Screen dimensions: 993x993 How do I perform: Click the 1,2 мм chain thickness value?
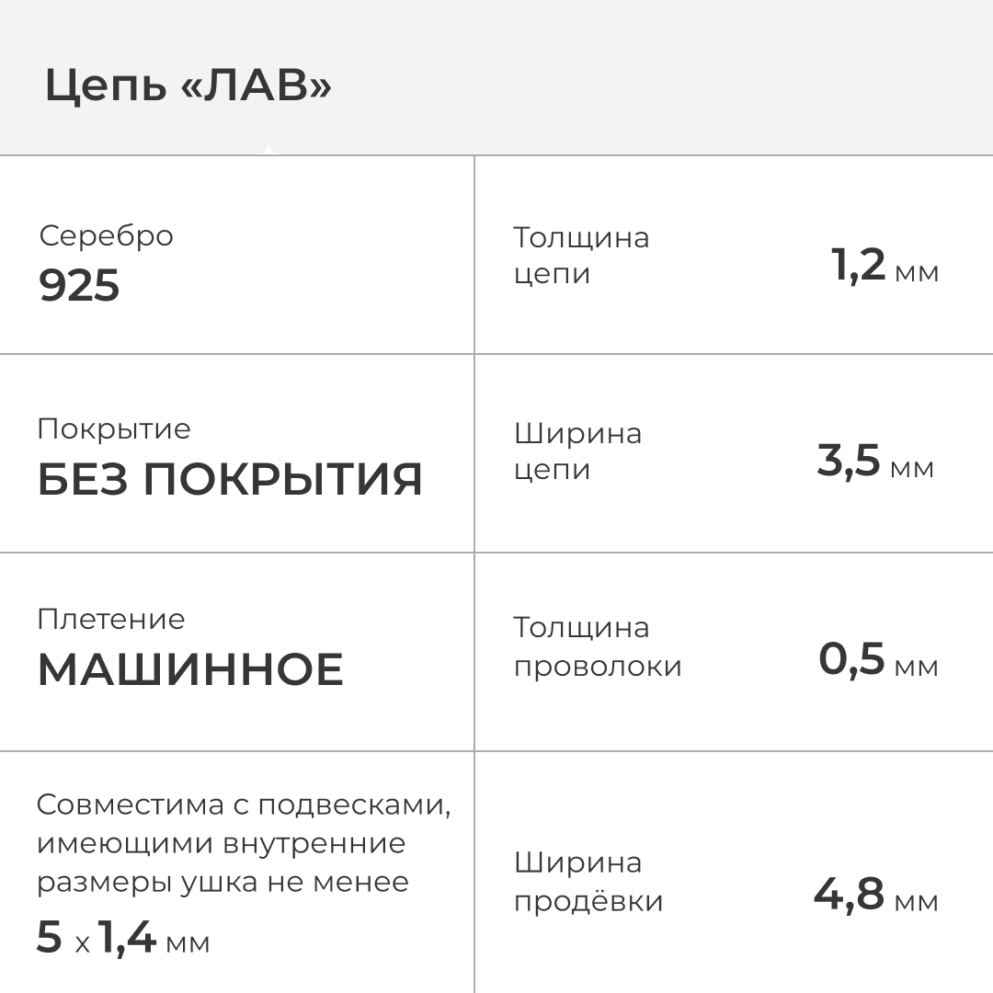(885, 267)
